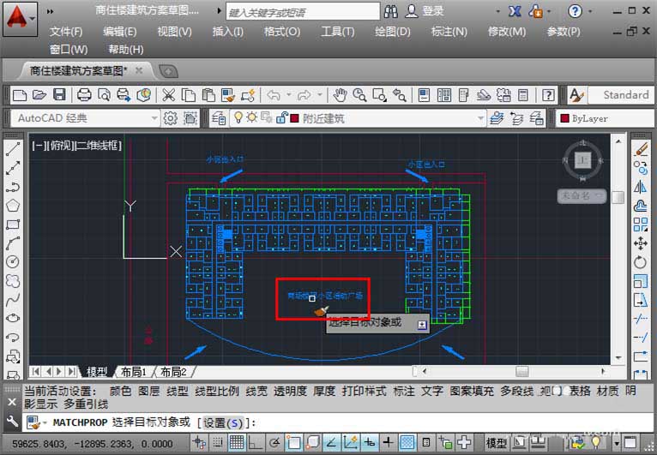Open the workspace settings gear

(x=170, y=118)
